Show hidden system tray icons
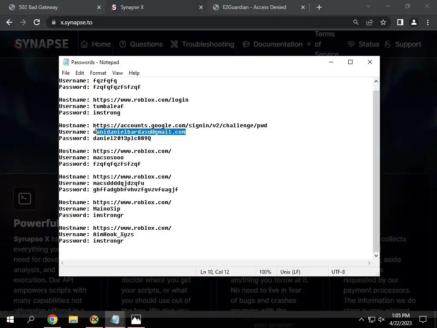437x328 pixels. (x=361, y=319)
